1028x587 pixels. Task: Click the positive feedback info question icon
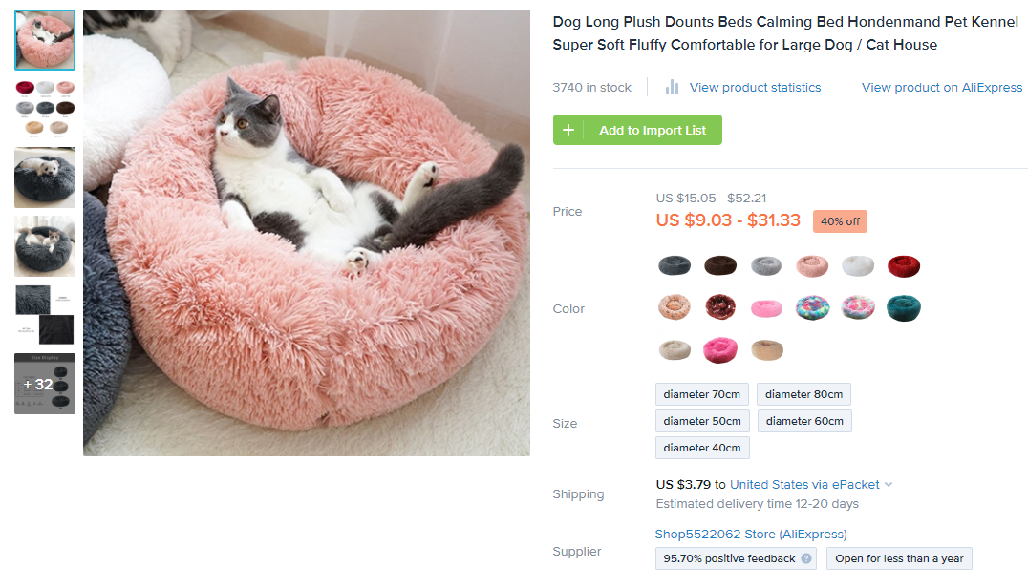coord(806,558)
